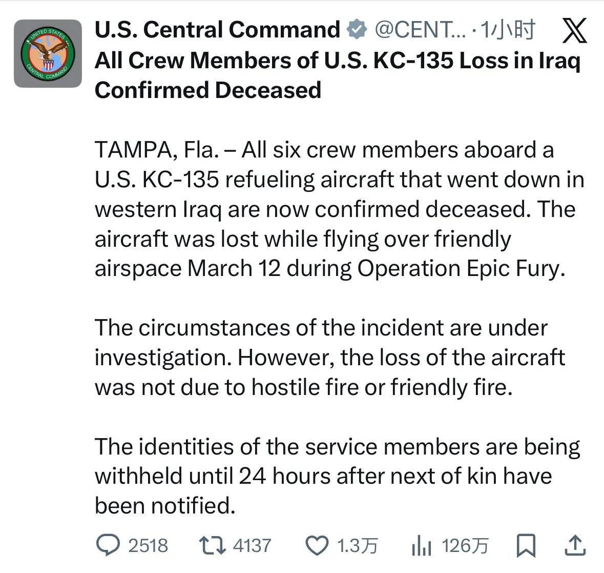The height and width of the screenshot is (573, 604).
Task: Open the U.S. Central Command profile avatar
Action: [48, 53]
